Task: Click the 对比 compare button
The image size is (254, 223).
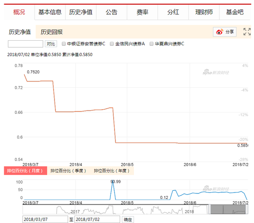Action: pos(51,44)
